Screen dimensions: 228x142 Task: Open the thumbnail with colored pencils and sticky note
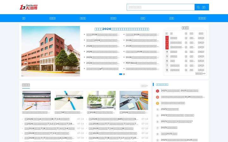pyautogui.click(x=134, y=100)
